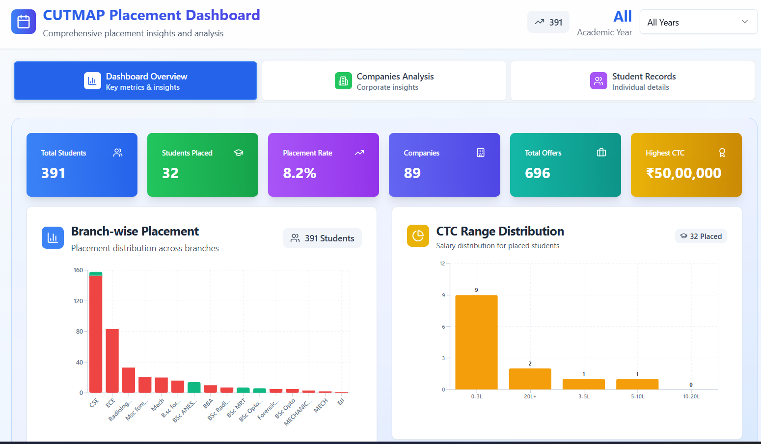Screen dimensions: 761x444
Task: Click the 391 Students badge
Action: pyautogui.click(x=322, y=238)
